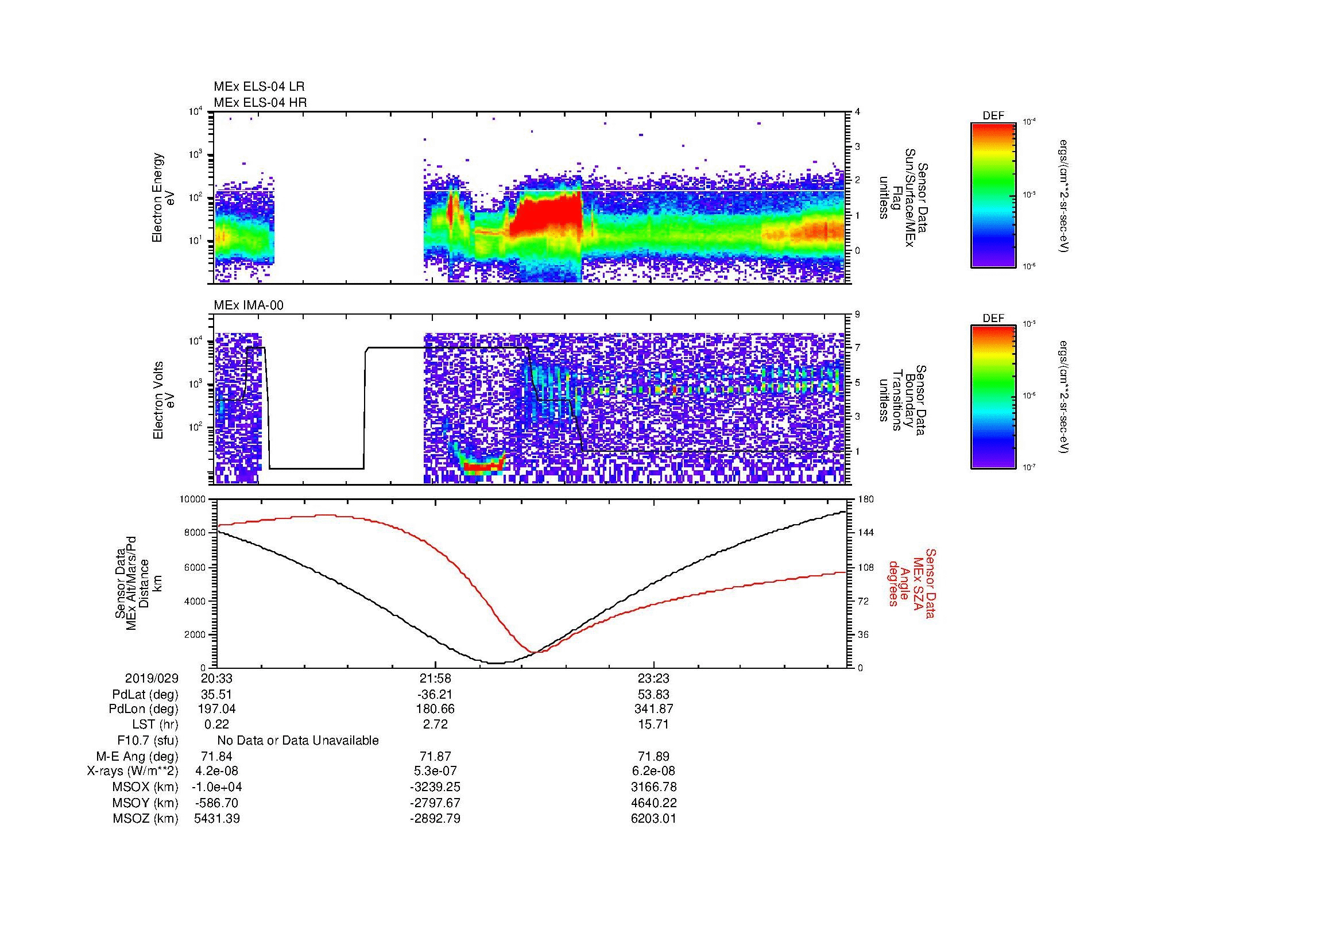The height and width of the screenshot is (949, 1343).
Task: Click the 'M-E Ang (deg)' row label
Action: pos(137,757)
